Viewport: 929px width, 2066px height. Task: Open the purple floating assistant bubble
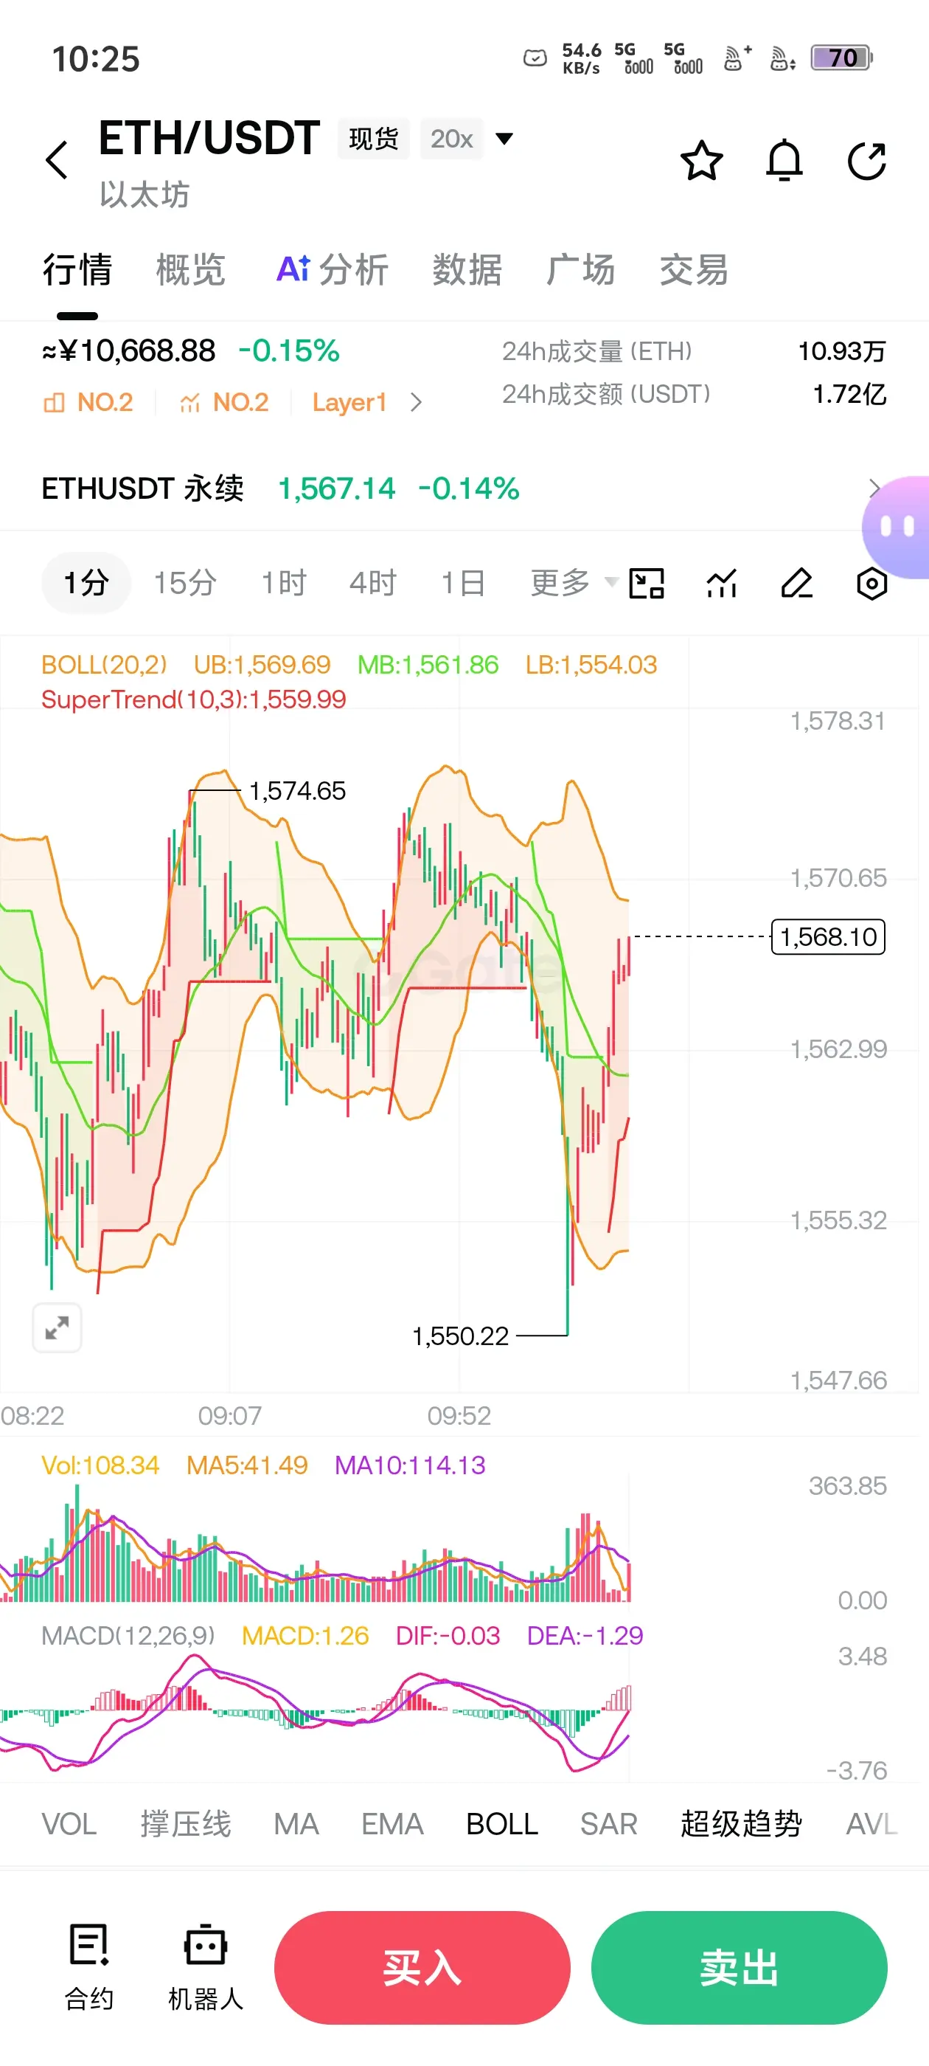[x=897, y=527]
